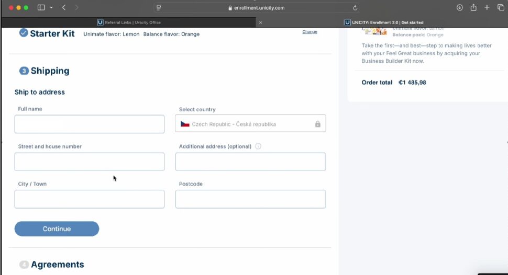The height and width of the screenshot is (275, 508).
Task: Focus the Full name input field
Action: 90,124
